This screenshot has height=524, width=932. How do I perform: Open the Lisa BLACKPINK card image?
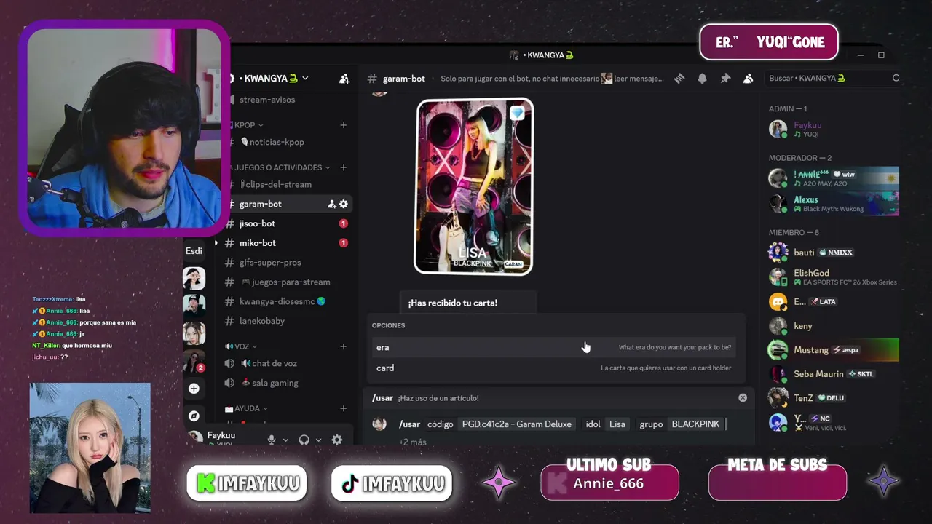pos(474,186)
